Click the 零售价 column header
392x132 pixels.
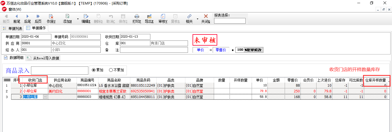coord(293,80)
